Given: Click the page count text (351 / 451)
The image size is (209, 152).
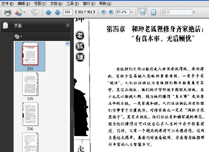Looking at the screenshot, I should click(x=85, y=12).
